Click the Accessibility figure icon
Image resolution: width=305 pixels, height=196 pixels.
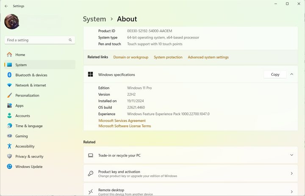(9, 146)
